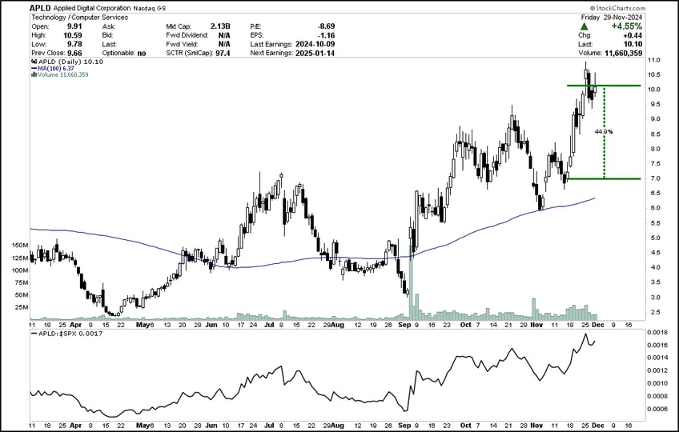679x432 pixels.
Task: Click the 0.0006 ratio axis label
Action: click(x=658, y=409)
